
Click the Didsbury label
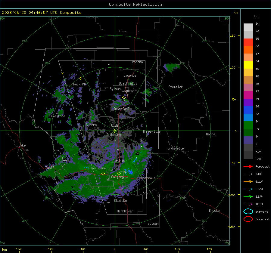tap(114, 135)
